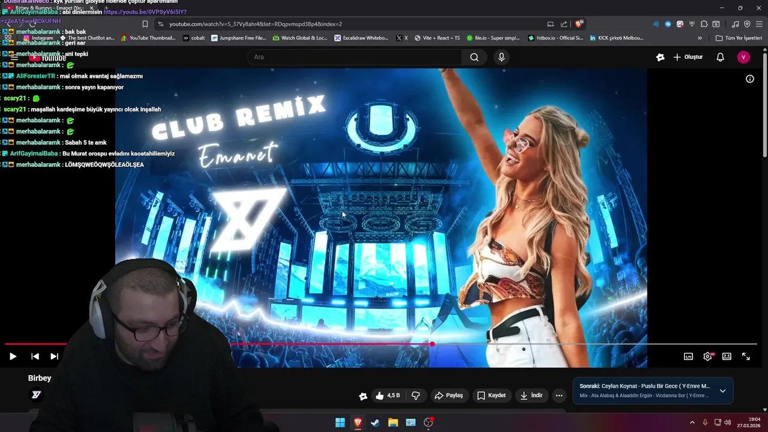Open YouTube notifications bell
The height and width of the screenshot is (432, 768).
pyautogui.click(x=721, y=57)
